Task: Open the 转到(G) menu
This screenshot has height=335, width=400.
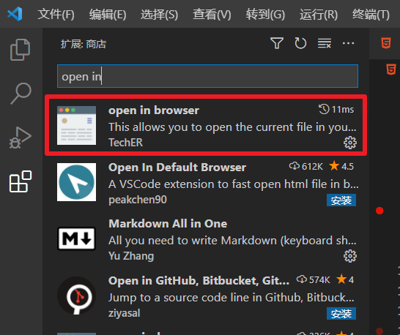Action: click(265, 15)
